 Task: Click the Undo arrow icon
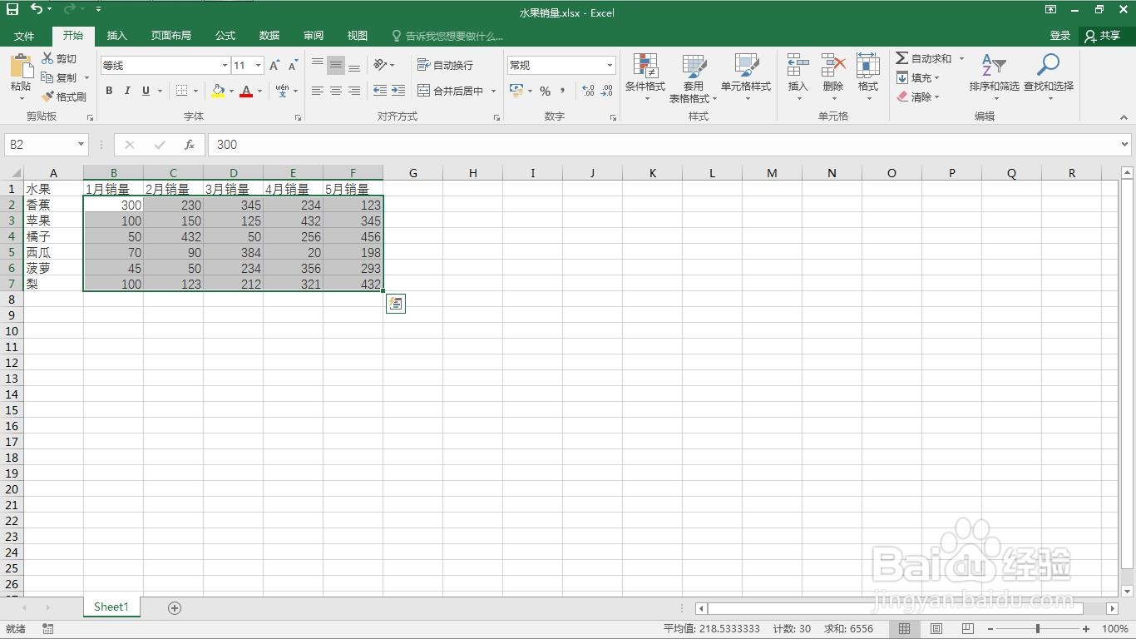pyautogui.click(x=37, y=9)
